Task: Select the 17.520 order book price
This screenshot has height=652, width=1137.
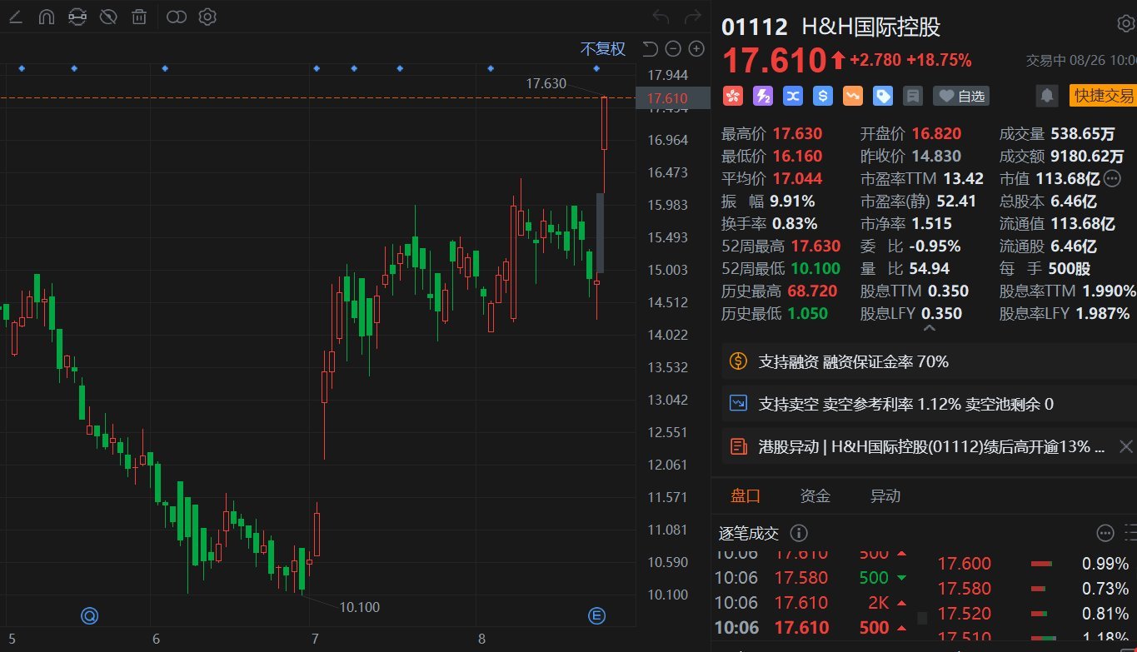Action: 965,614
